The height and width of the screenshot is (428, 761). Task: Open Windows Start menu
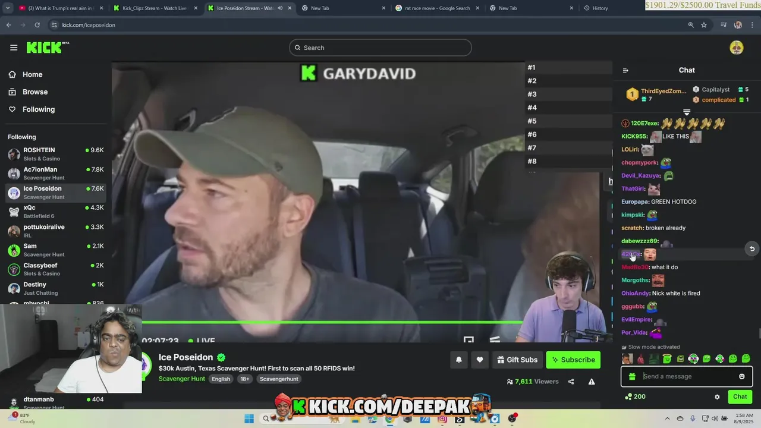coord(249,418)
